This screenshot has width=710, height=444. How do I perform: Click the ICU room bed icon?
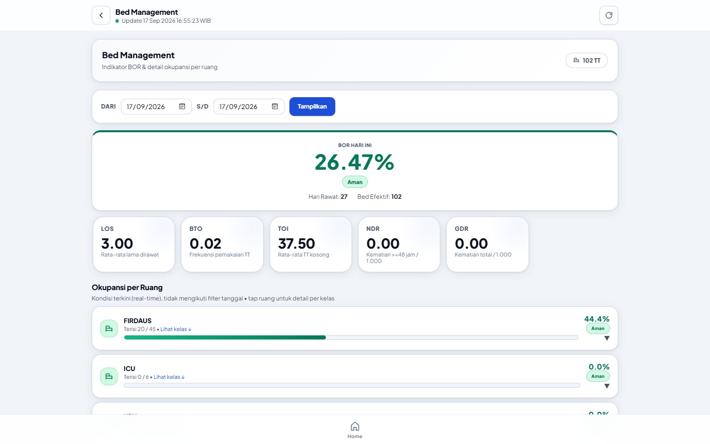[109, 376]
